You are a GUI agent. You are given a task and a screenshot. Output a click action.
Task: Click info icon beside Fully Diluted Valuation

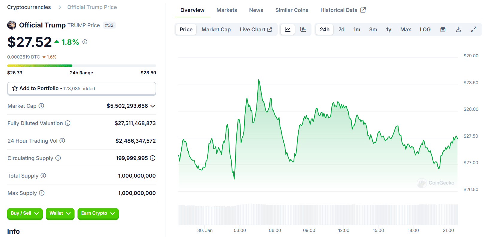[68, 123]
